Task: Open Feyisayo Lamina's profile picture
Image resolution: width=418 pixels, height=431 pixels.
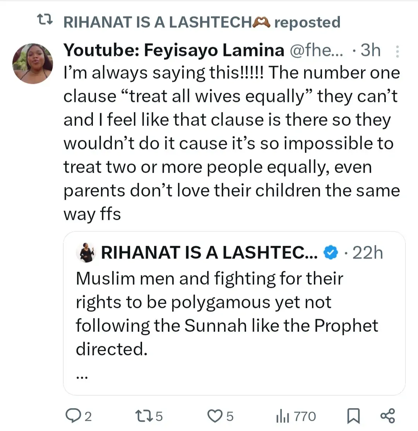Action: click(33, 64)
